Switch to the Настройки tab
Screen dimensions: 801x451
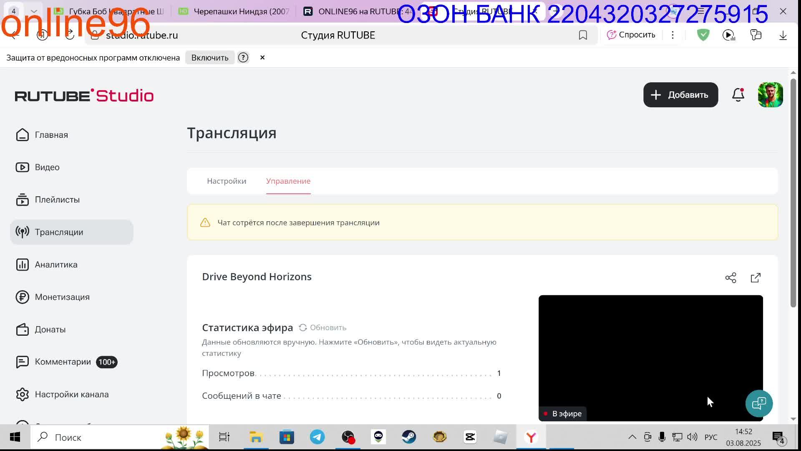pyautogui.click(x=227, y=181)
